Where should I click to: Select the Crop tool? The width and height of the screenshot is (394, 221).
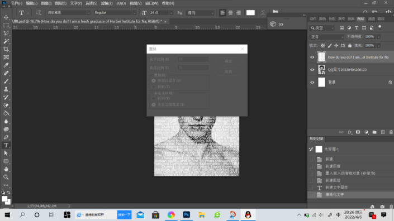pyautogui.click(x=6, y=49)
